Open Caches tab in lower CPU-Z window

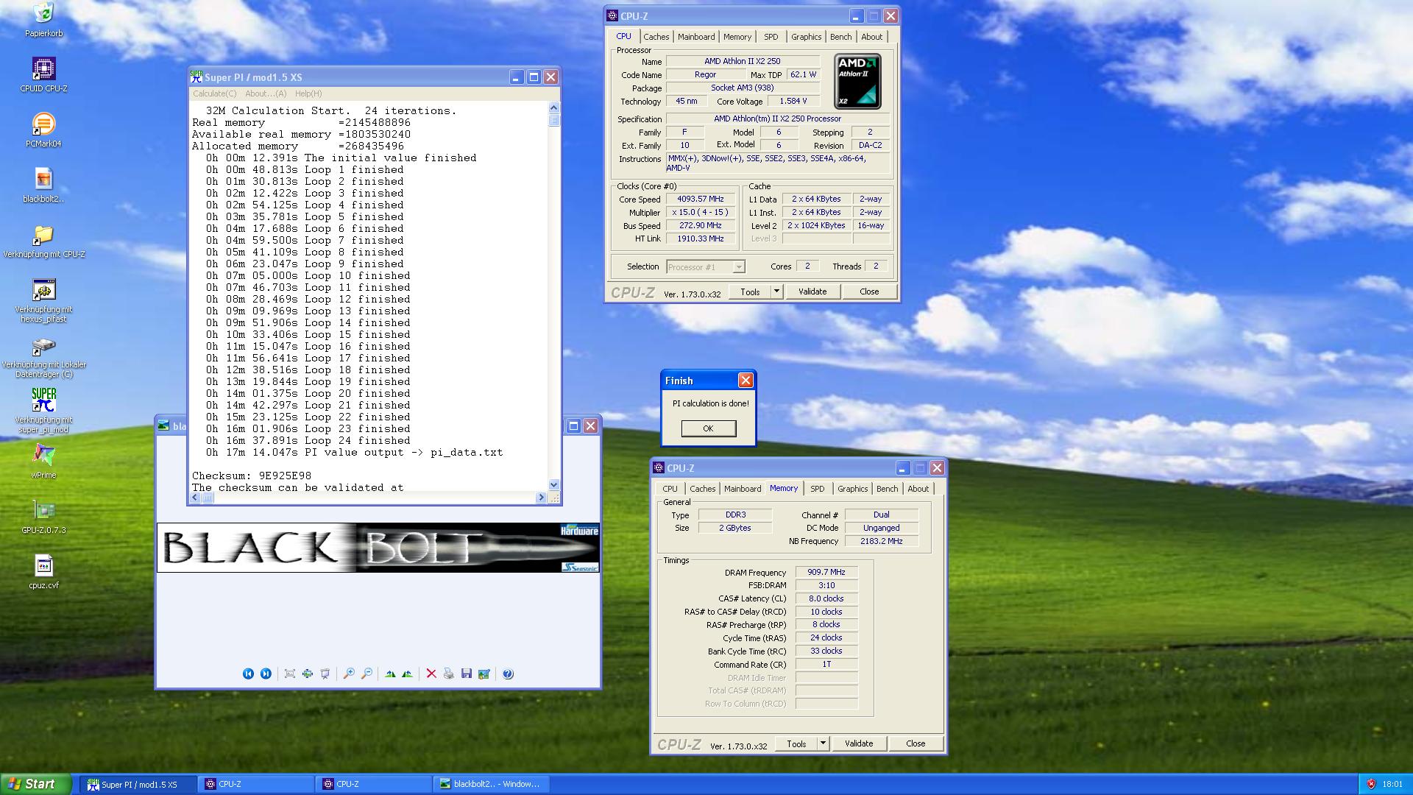click(702, 489)
